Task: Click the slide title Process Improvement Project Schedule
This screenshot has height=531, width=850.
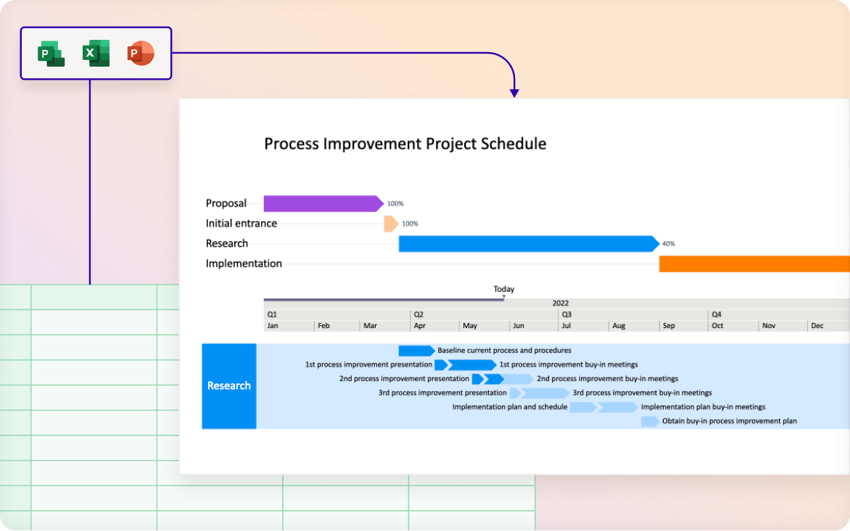Action: coord(405,143)
